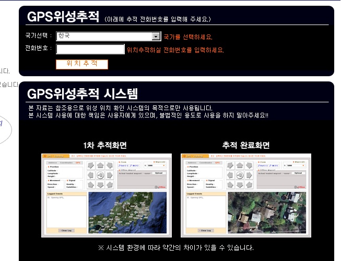Open the 국가선택 dropdown showing 한국
The height and width of the screenshot is (261, 341).
(109, 36)
